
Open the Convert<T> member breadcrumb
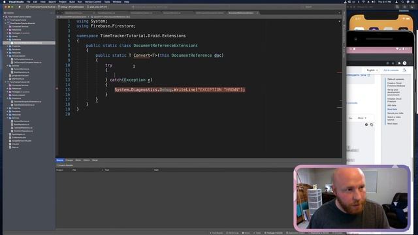pos(111,17)
